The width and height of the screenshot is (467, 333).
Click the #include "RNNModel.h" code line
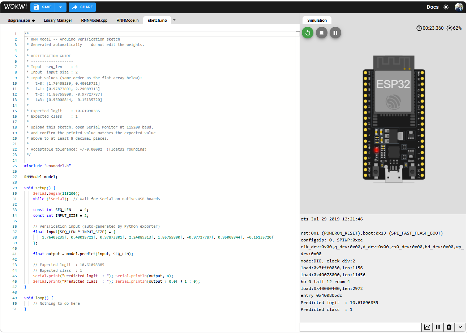[48, 166]
